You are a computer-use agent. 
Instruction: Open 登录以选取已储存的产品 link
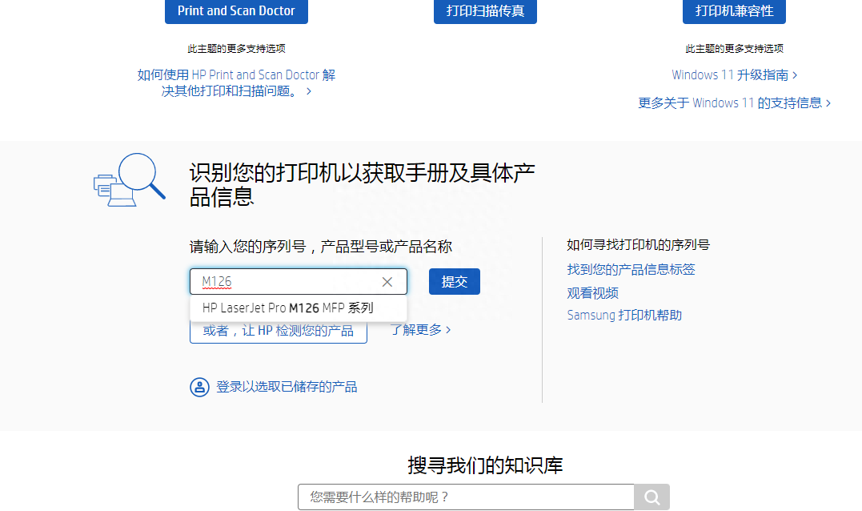coord(287,387)
